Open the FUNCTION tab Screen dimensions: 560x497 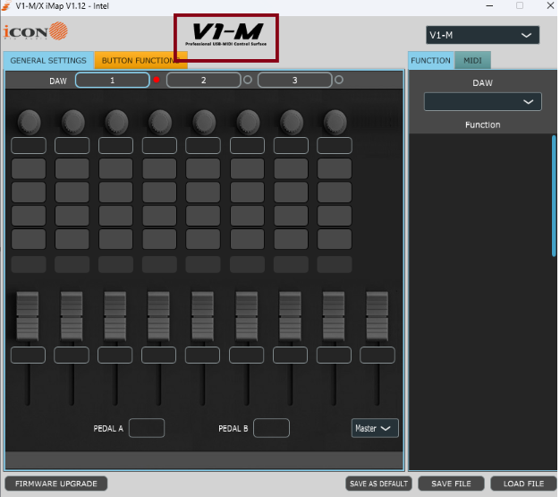(x=430, y=60)
